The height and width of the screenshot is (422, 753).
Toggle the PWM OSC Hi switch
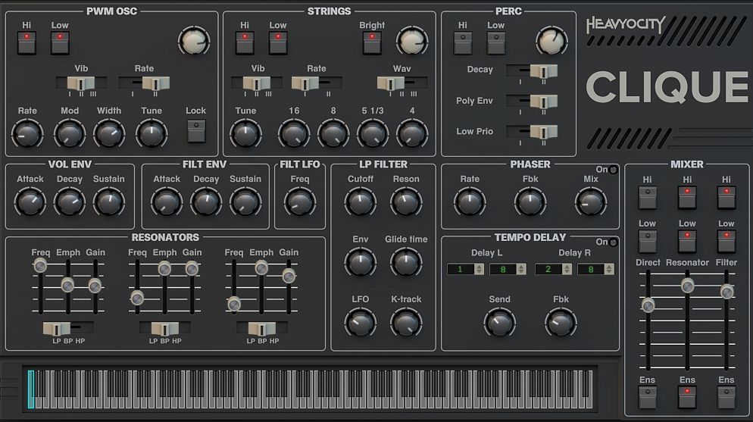pos(27,42)
